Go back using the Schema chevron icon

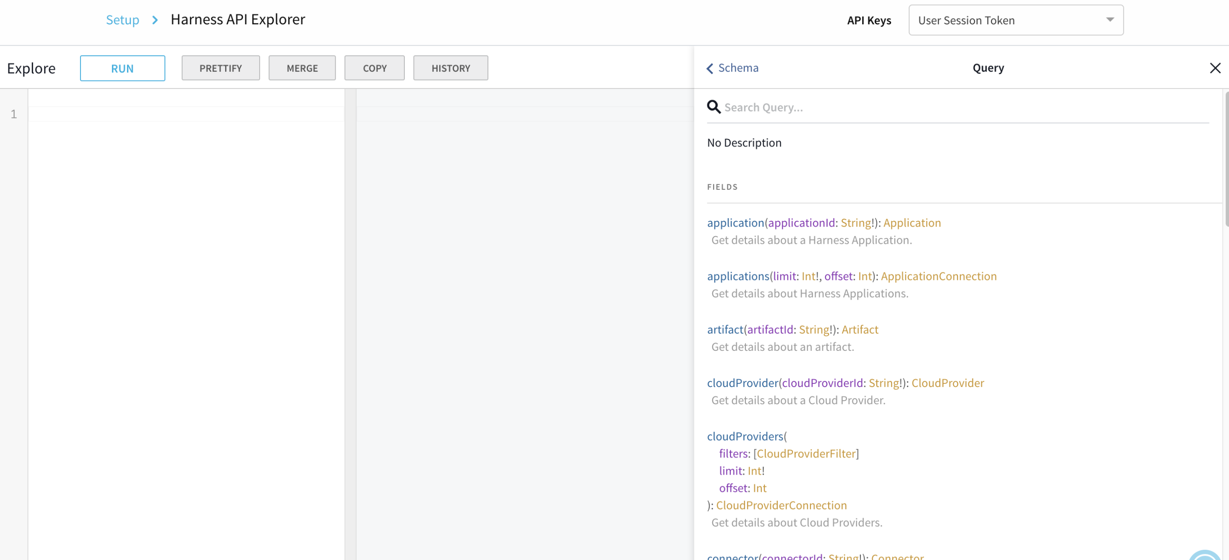pyautogui.click(x=710, y=68)
